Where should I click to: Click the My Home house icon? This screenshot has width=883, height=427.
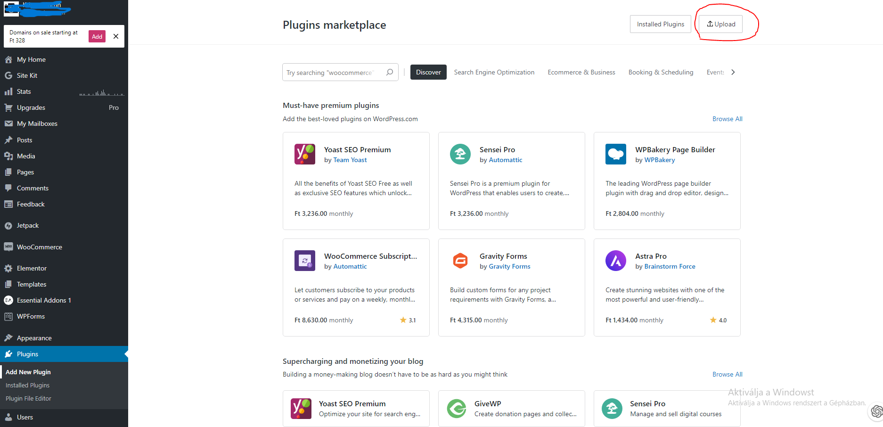point(8,59)
